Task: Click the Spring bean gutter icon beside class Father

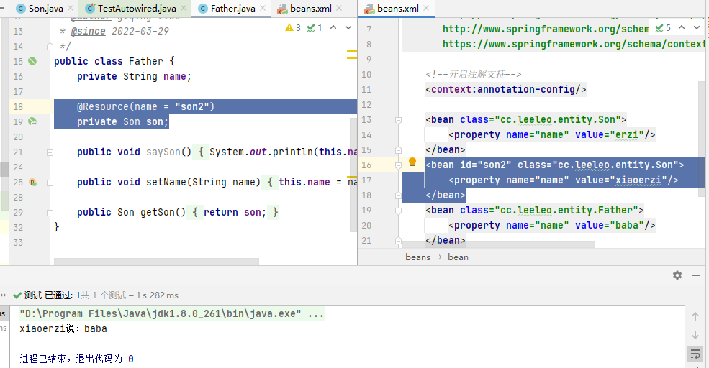Action: (x=32, y=62)
